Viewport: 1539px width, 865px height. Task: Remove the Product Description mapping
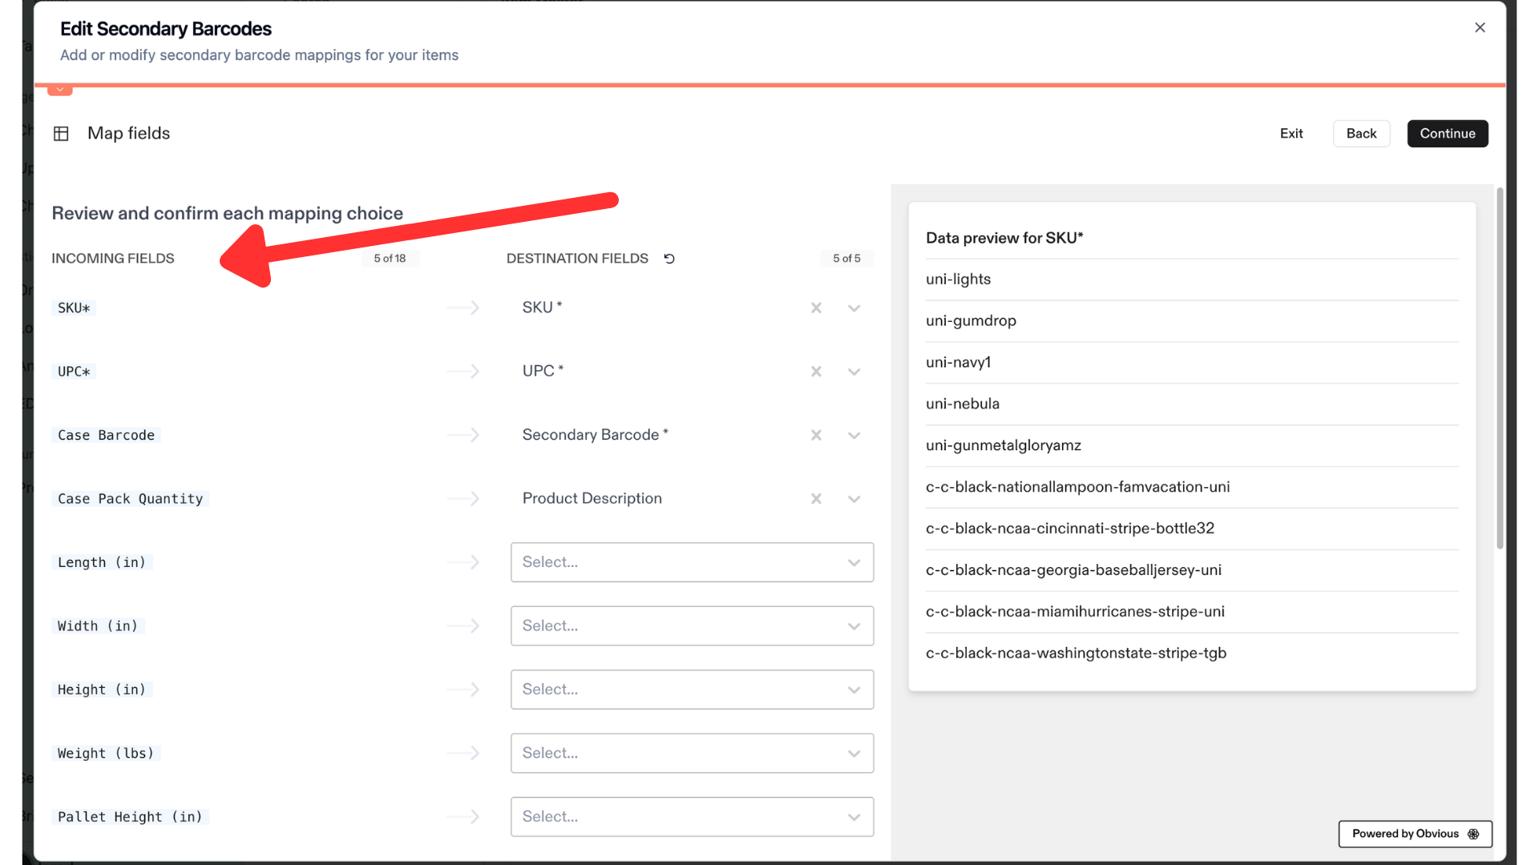coord(816,499)
